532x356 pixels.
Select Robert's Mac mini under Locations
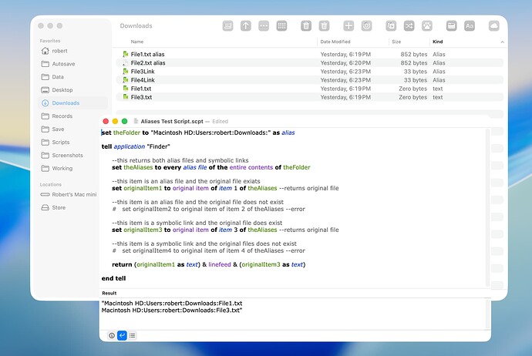[x=69, y=195]
